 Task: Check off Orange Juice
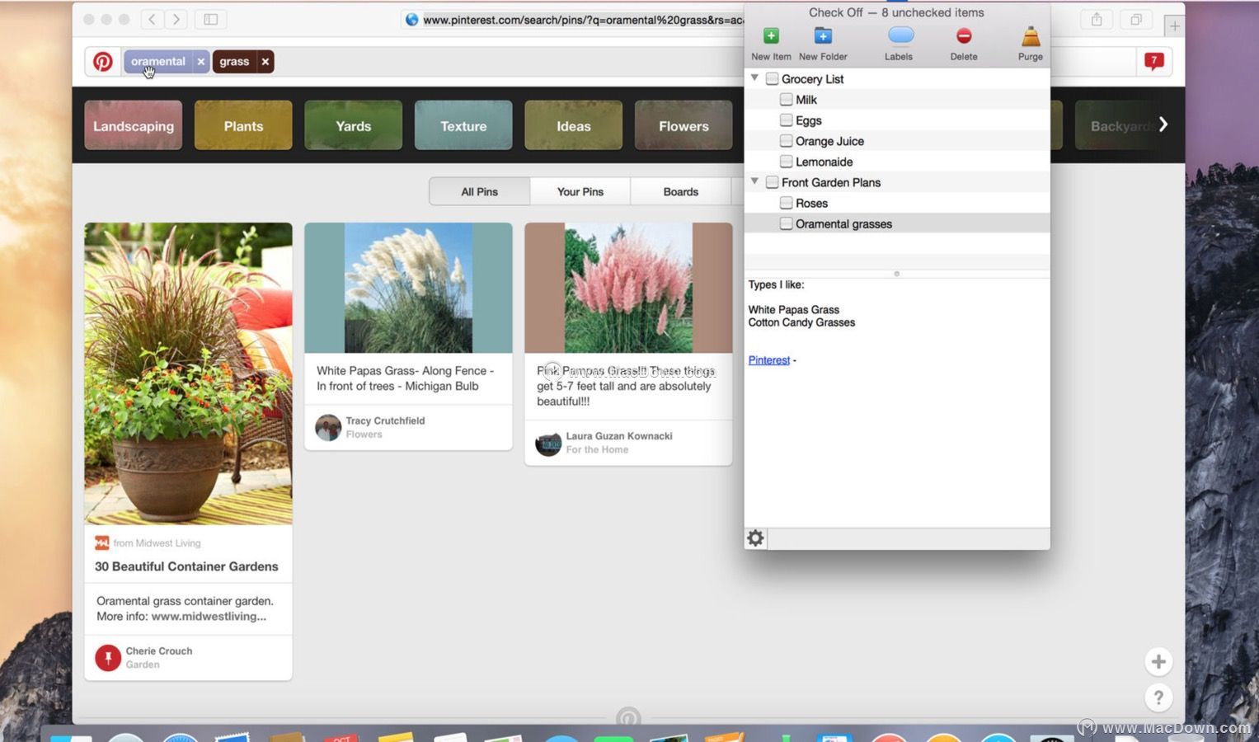(787, 141)
